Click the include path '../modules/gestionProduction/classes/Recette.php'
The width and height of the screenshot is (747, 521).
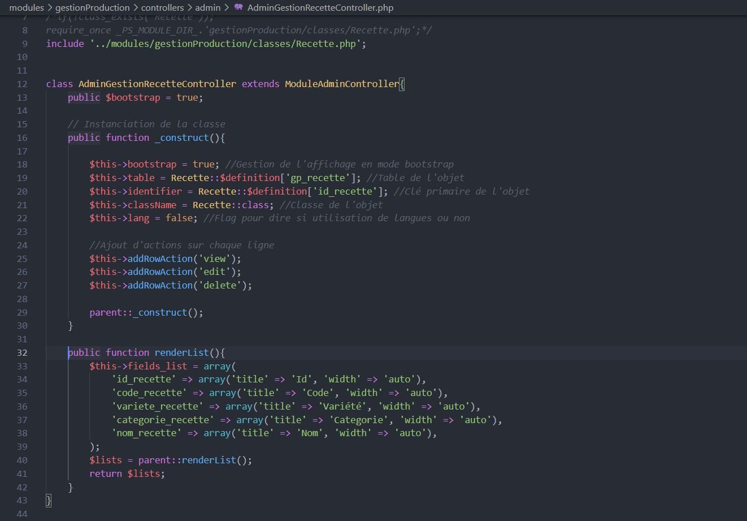point(225,44)
